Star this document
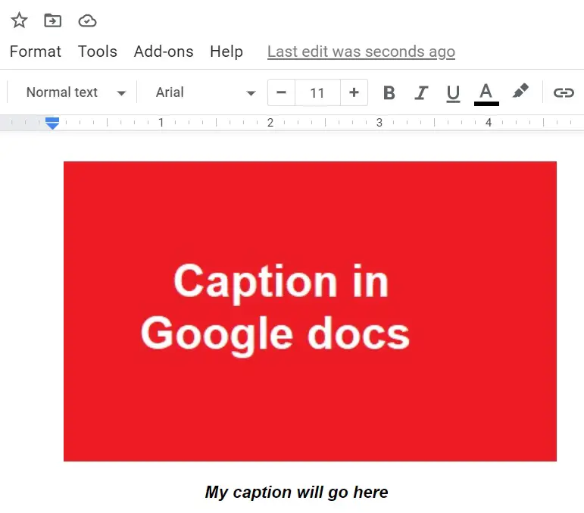 19,20
